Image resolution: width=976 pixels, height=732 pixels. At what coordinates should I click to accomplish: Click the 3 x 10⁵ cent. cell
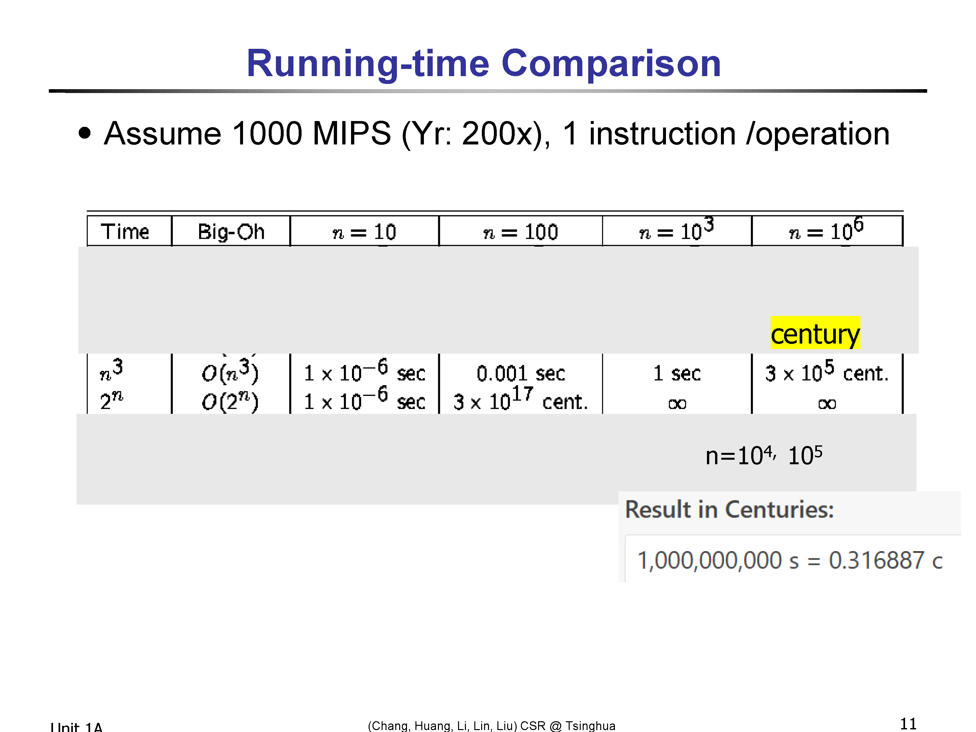[827, 372]
